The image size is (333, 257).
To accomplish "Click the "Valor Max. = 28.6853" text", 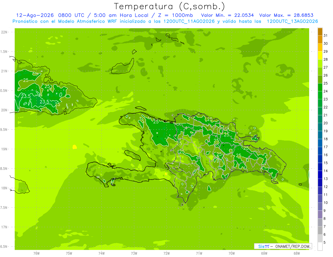I will (x=286, y=15).
